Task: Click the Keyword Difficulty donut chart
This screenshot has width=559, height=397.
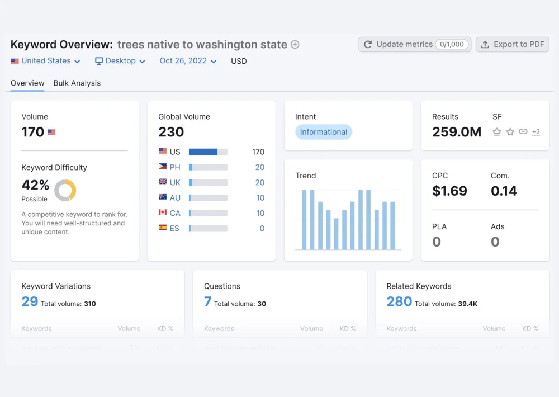Action: [65, 190]
